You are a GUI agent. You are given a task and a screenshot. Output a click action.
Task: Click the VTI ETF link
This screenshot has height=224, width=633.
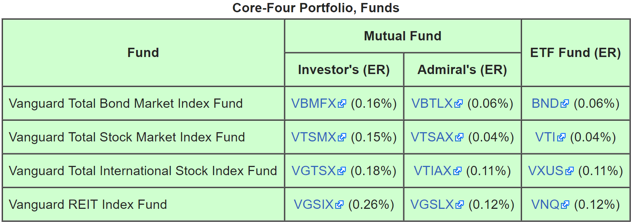(x=545, y=137)
